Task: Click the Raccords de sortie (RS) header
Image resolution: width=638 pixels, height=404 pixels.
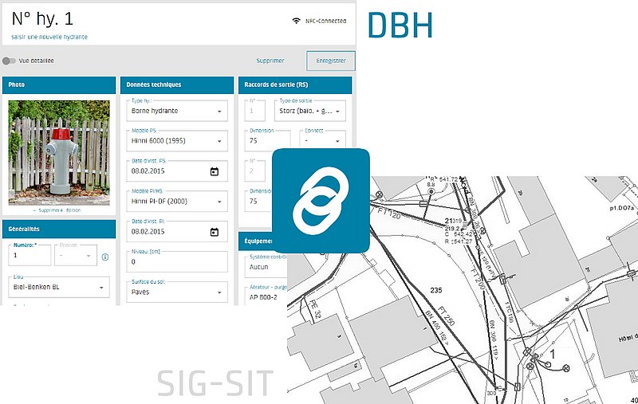Action: (x=295, y=85)
